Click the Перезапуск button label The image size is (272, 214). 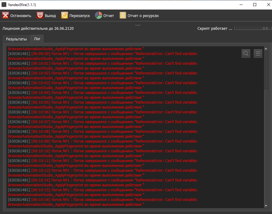click(x=79, y=16)
